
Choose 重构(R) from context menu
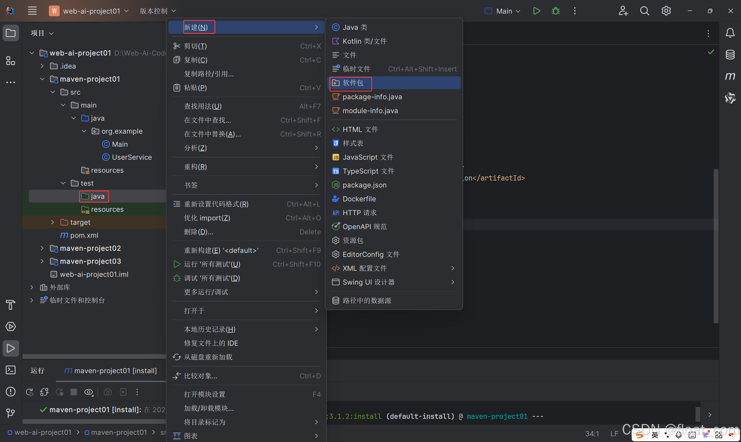click(x=195, y=167)
